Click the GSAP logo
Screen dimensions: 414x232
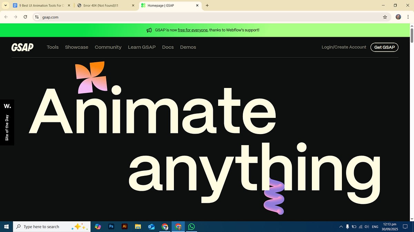(x=22, y=47)
